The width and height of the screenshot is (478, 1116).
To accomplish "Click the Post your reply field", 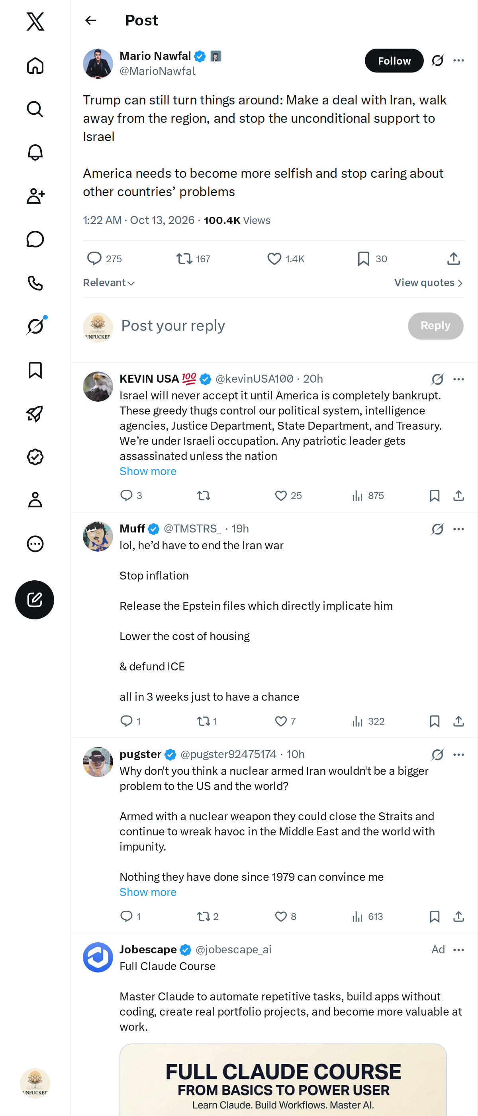I will pyautogui.click(x=260, y=326).
